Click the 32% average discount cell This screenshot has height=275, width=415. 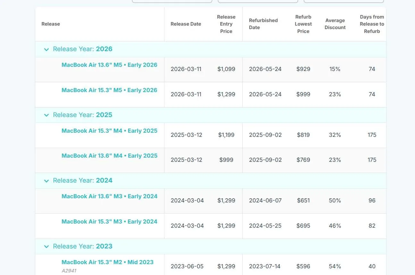[x=335, y=135]
